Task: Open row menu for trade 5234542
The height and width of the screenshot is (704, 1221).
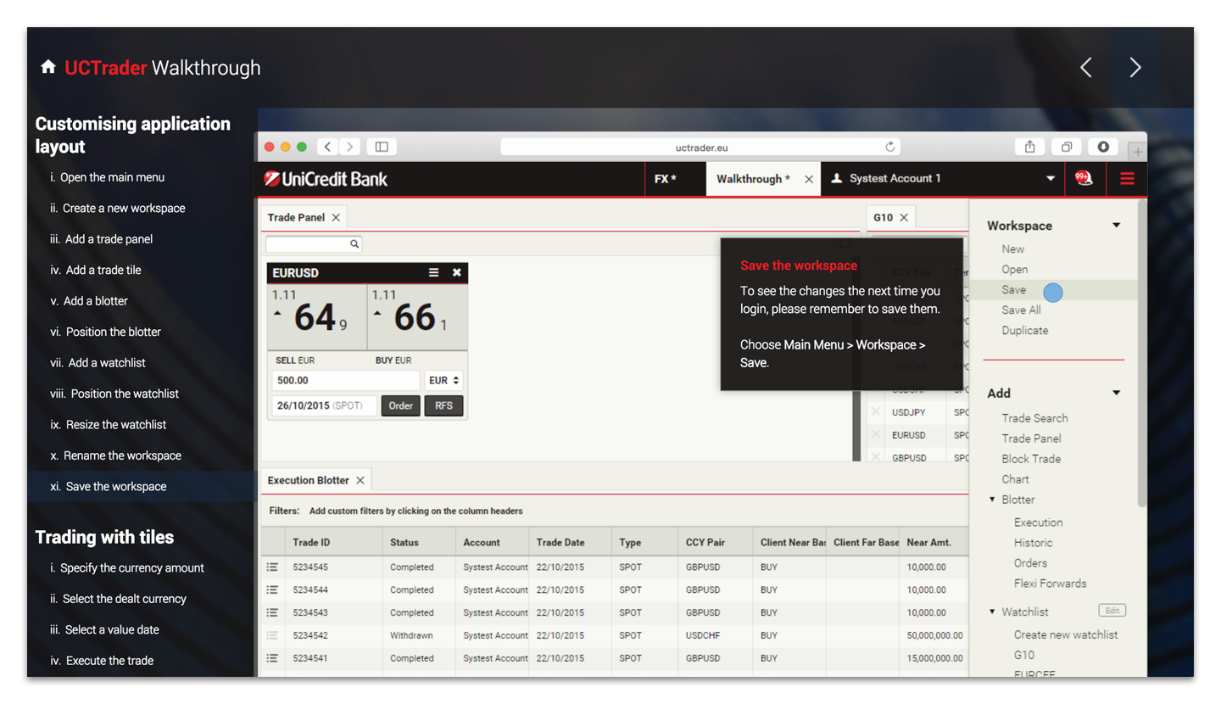Action: point(272,635)
